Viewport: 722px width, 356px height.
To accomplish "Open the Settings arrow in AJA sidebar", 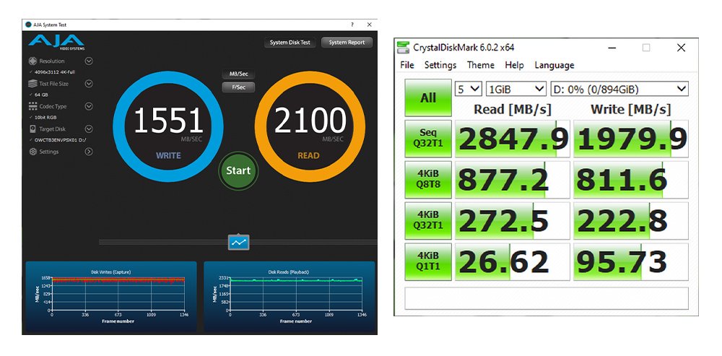I will (89, 152).
